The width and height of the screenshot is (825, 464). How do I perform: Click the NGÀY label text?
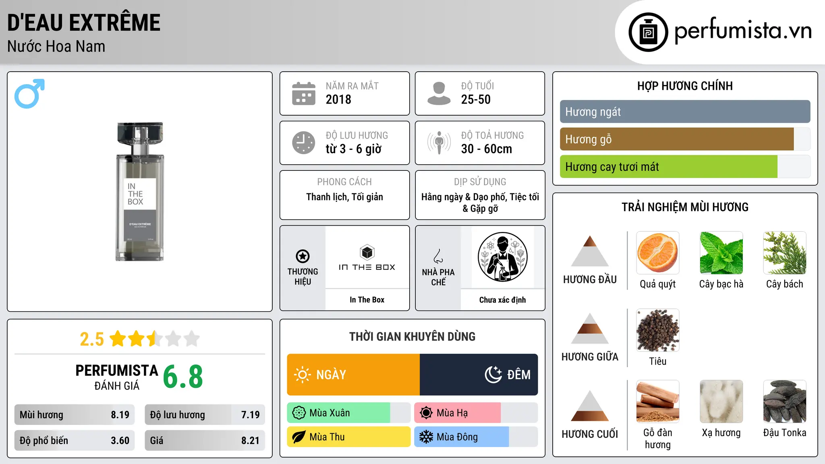[331, 375]
